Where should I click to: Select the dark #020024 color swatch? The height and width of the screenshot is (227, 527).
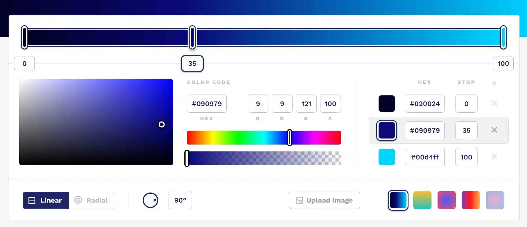[387, 103]
